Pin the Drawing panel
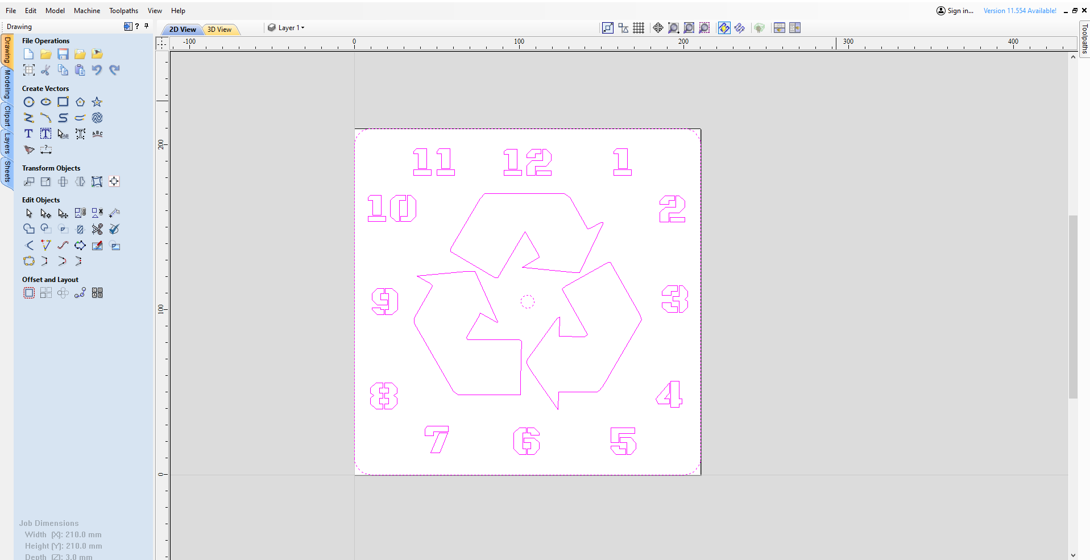1090x560 pixels. click(147, 26)
